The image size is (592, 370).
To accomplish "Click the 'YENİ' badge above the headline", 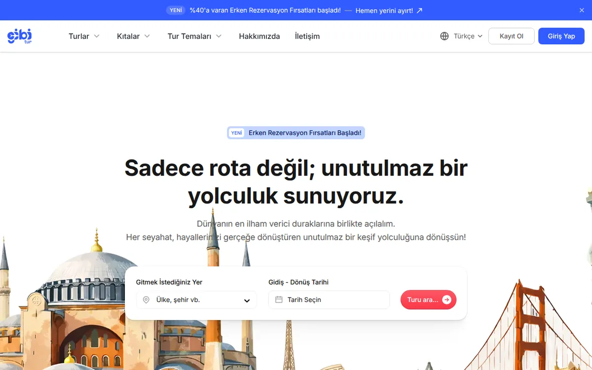I will pyautogui.click(x=236, y=133).
